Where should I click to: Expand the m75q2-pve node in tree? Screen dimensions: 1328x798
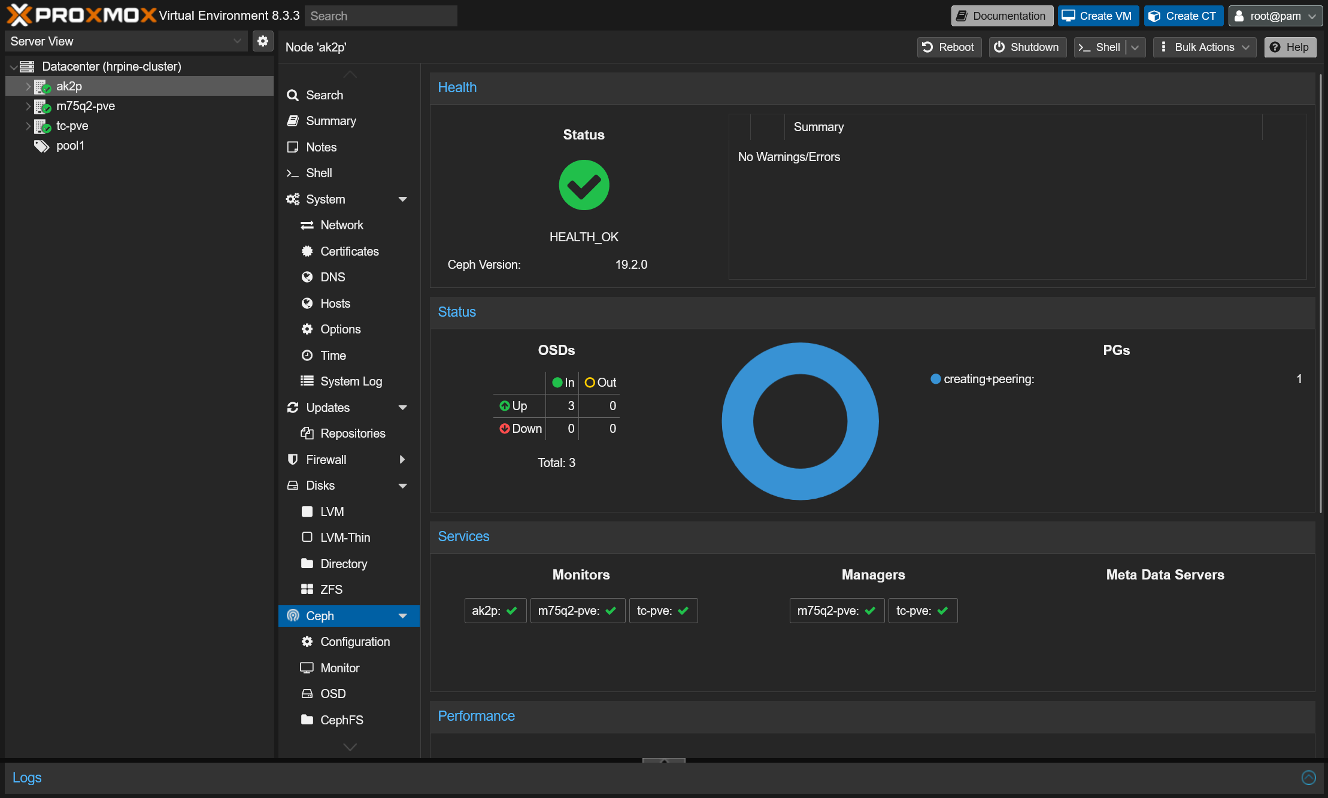tap(28, 106)
